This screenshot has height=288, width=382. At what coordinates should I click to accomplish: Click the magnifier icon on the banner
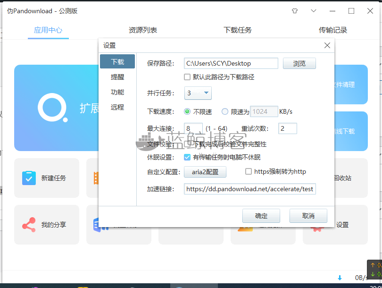pos(53,108)
